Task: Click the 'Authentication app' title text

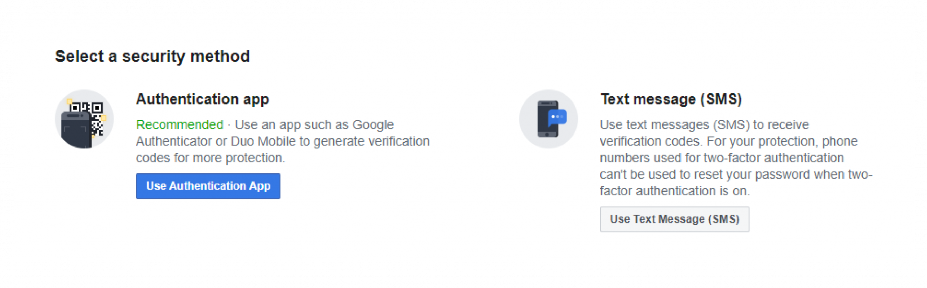Action: coord(203,99)
